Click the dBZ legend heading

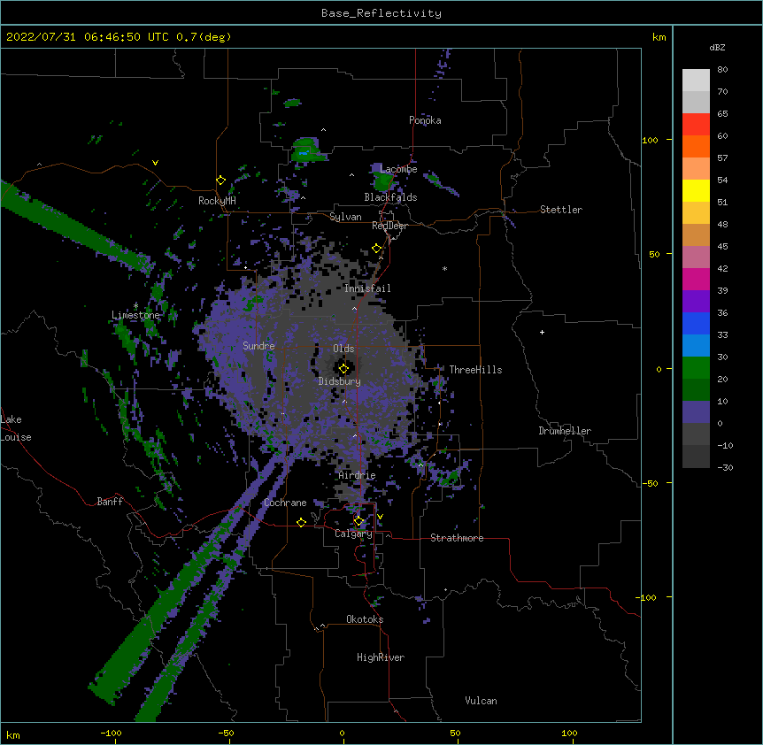[x=717, y=48]
